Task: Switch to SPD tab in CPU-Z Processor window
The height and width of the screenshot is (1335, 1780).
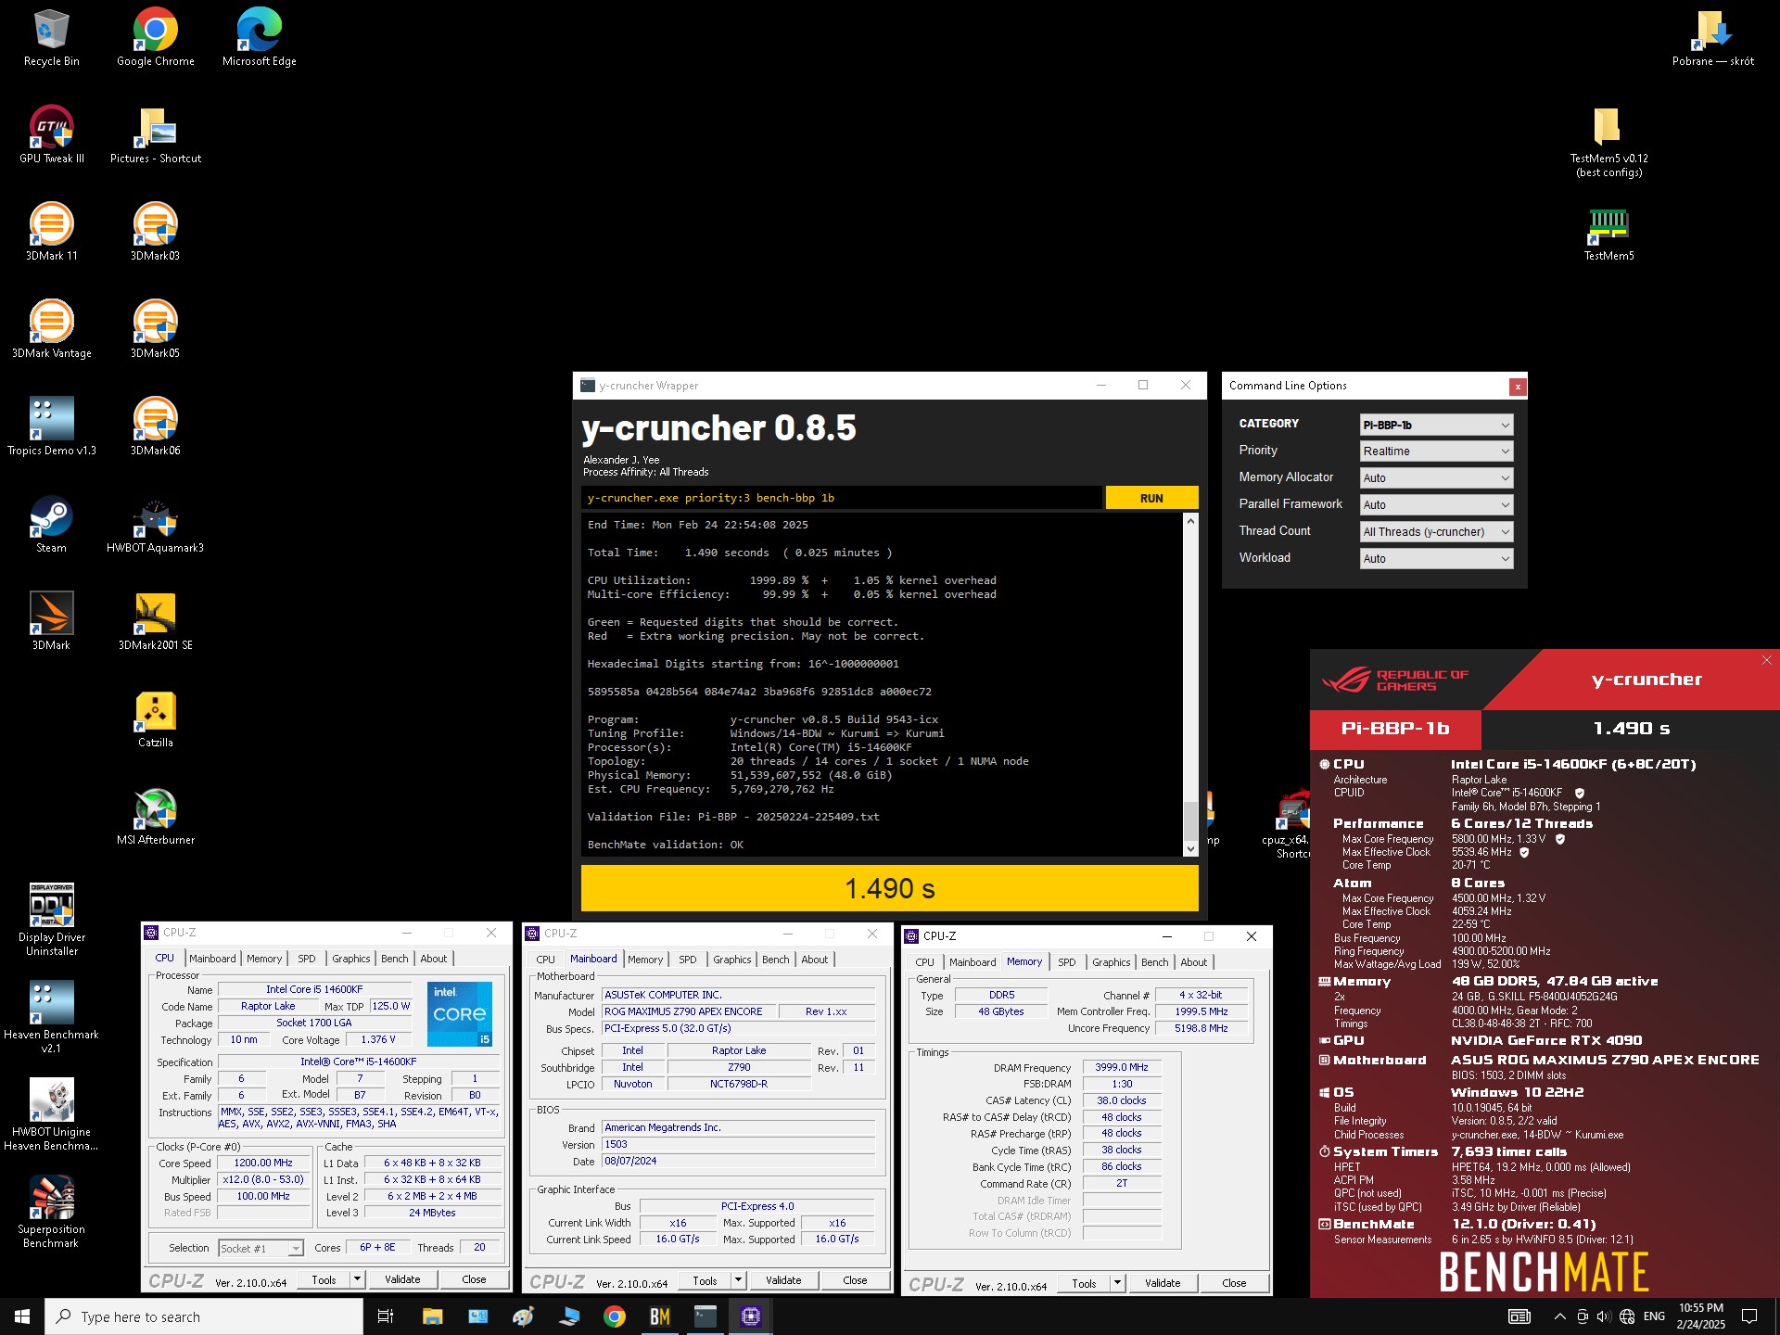Action: 307,959
